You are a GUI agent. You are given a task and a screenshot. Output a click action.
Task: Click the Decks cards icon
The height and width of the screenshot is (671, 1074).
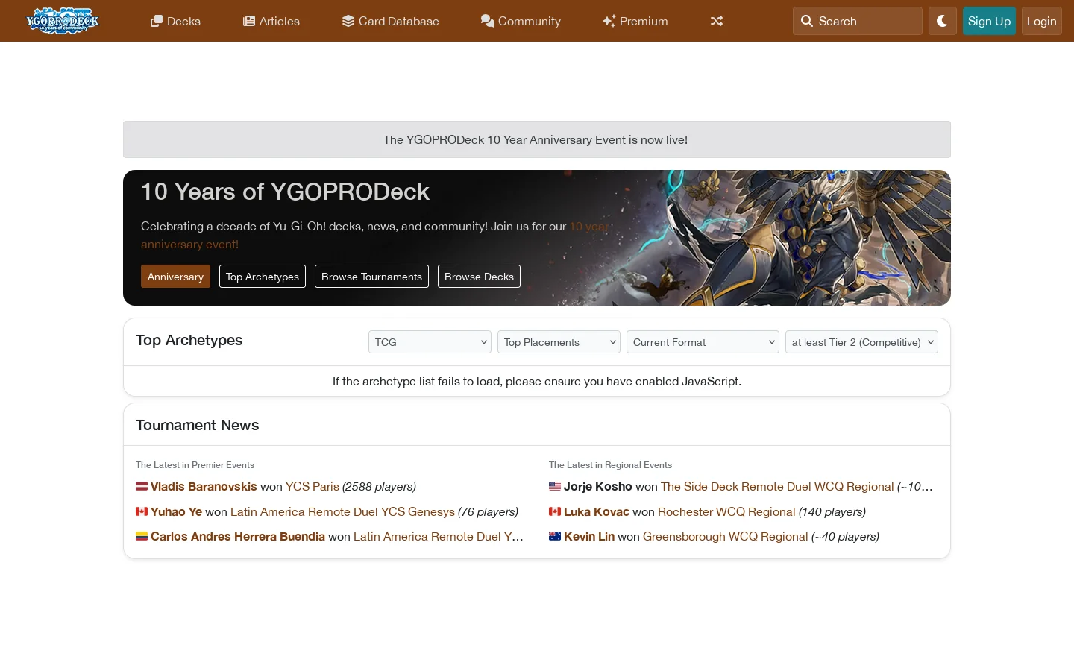[157, 21]
